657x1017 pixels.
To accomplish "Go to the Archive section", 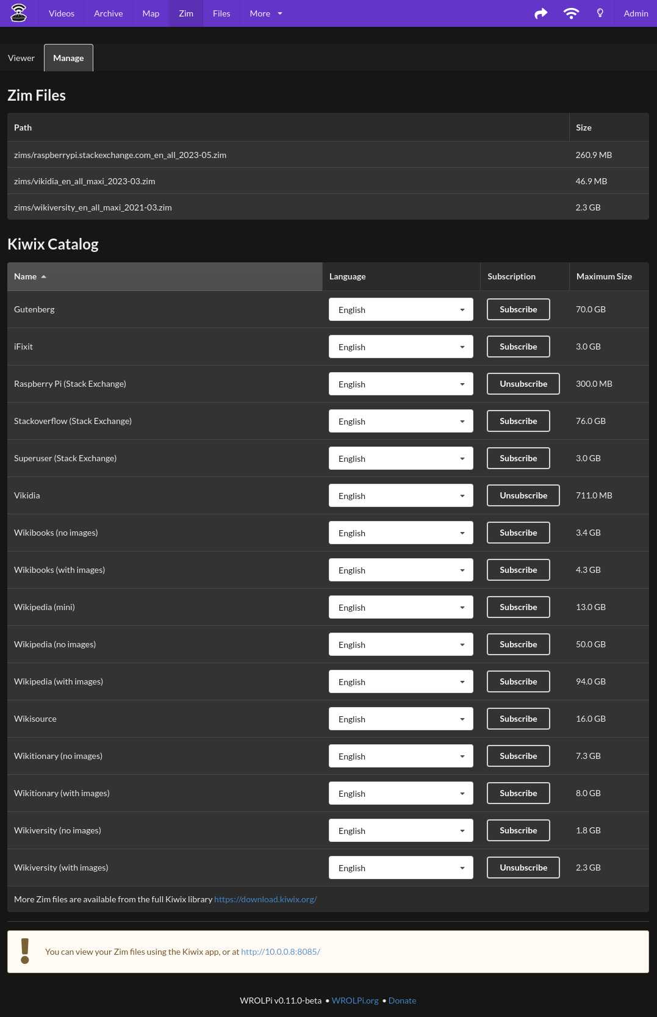I will click(108, 13).
